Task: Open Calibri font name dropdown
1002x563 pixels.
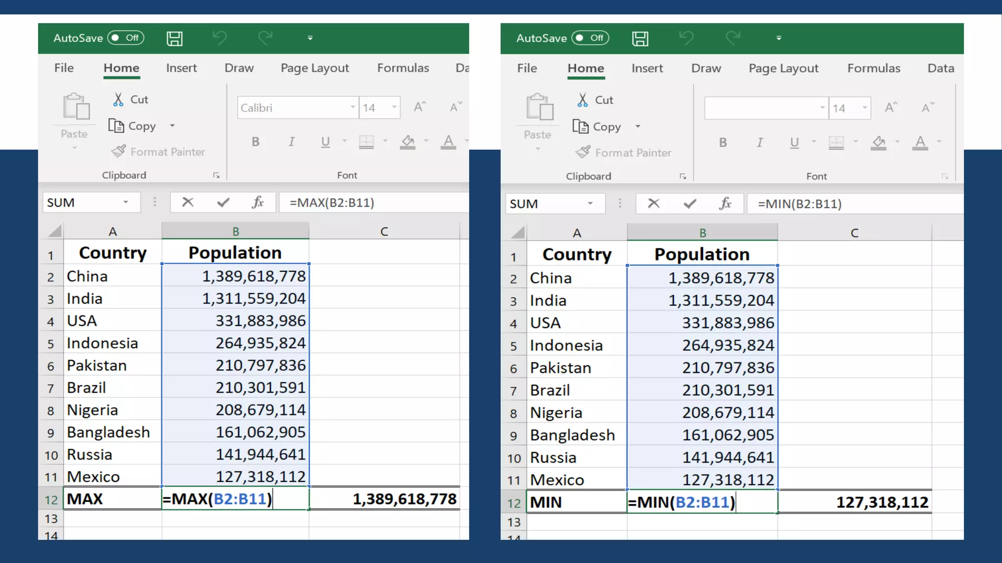Action: tap(352, 108)
